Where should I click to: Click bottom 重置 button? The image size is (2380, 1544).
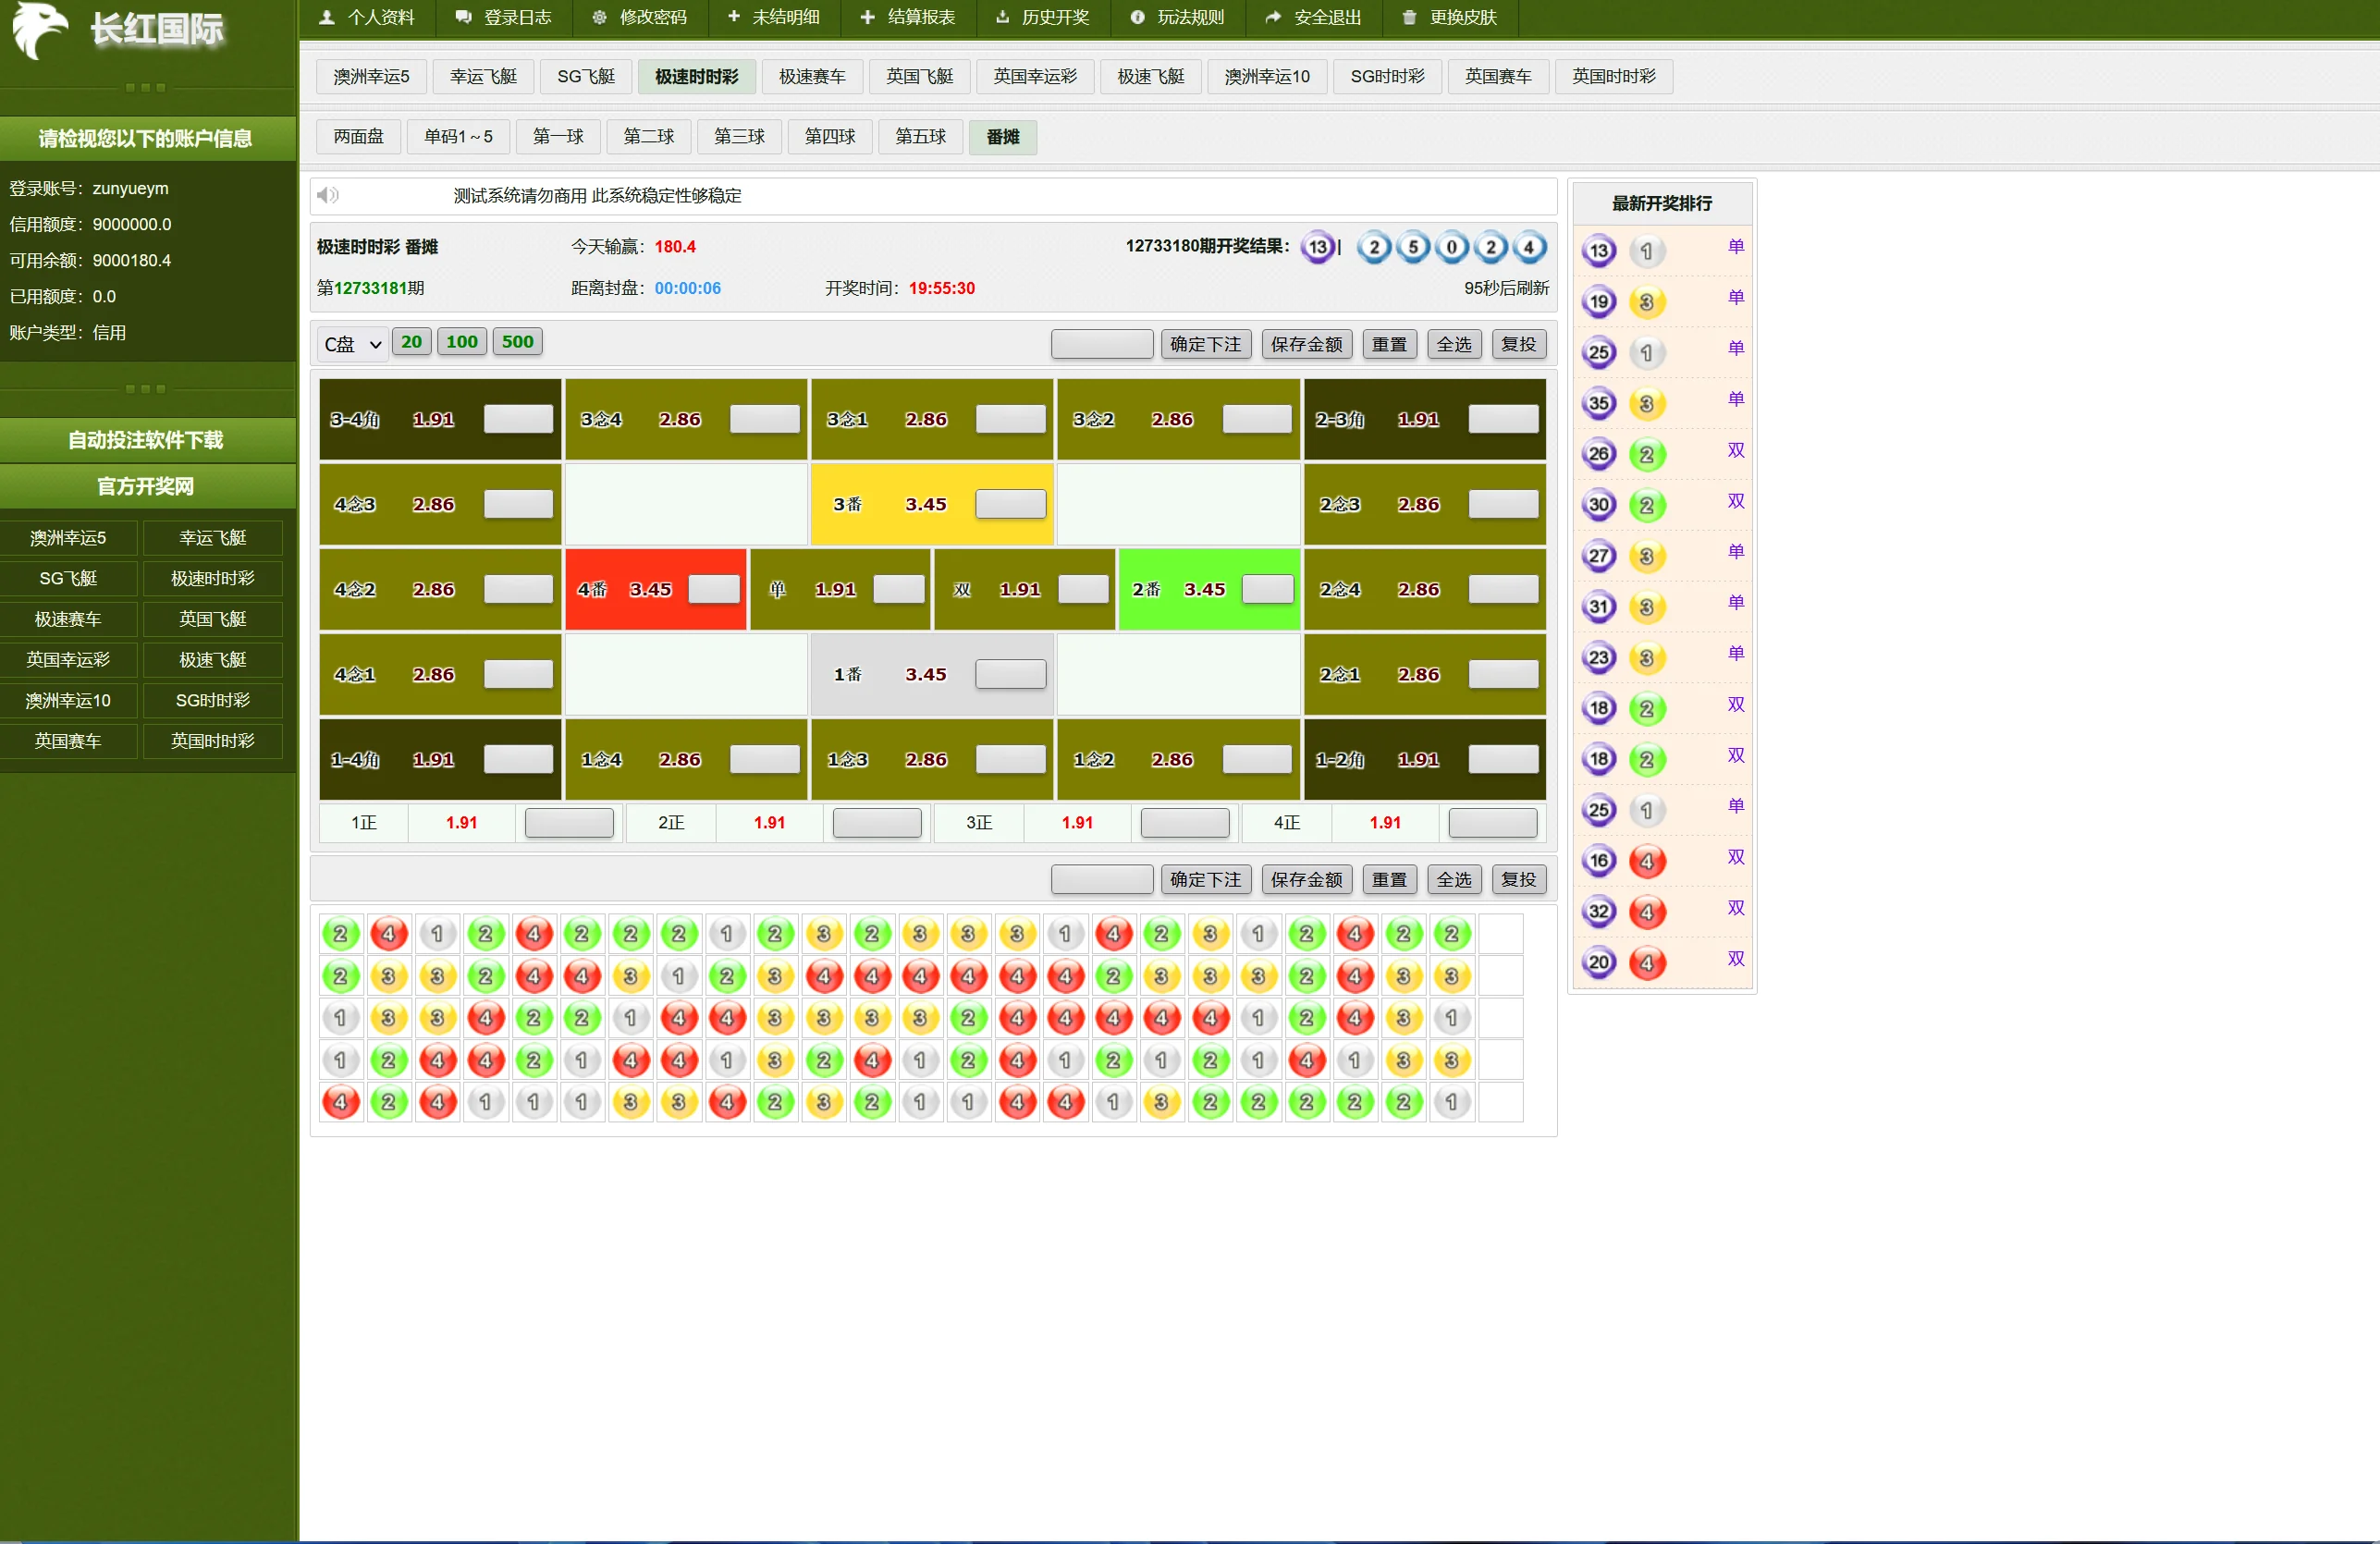coord(1388,879)
